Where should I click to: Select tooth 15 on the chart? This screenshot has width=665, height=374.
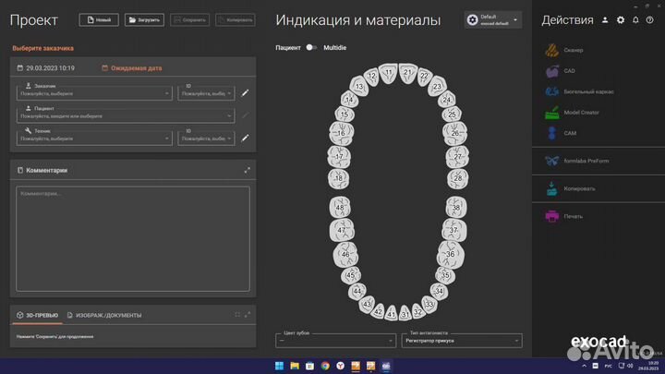click(345, 115)
